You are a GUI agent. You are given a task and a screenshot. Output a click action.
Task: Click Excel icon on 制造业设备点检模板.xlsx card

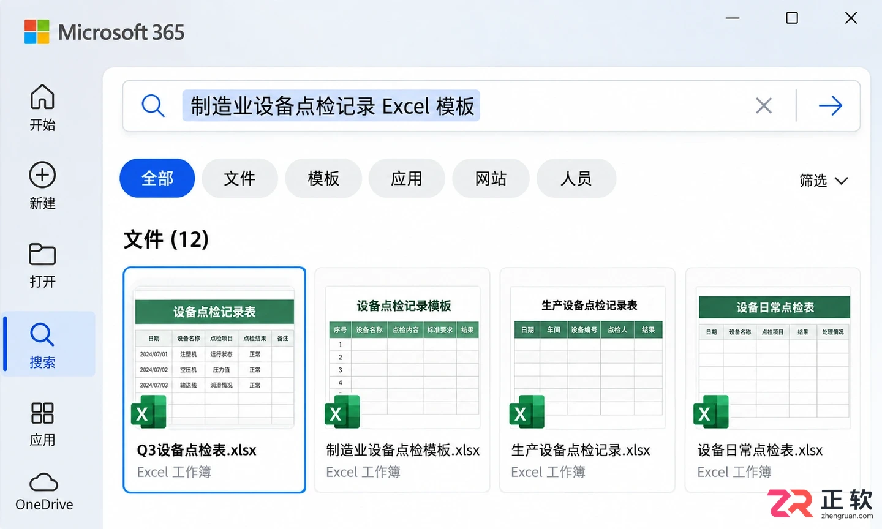click(x=342, y=412)
